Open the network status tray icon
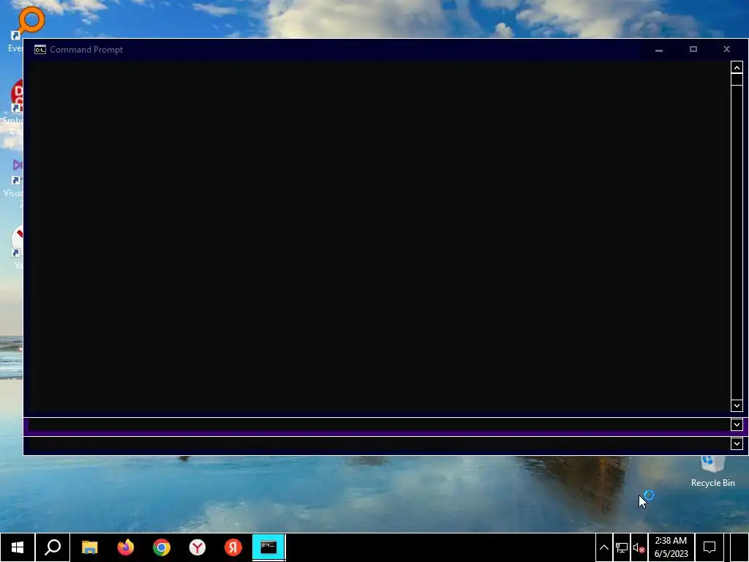 click(x=622, y=547)
